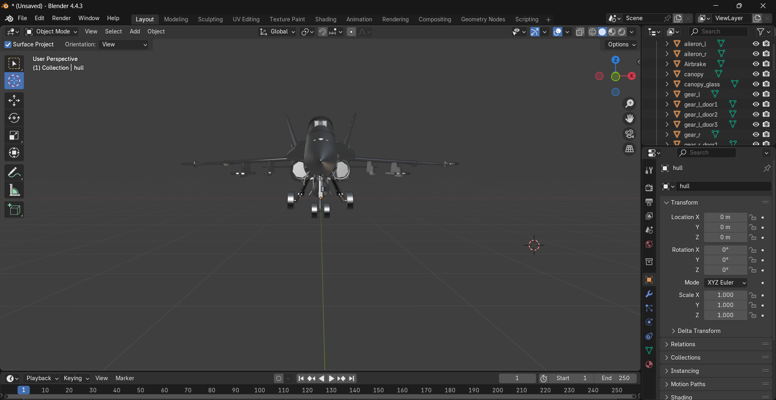Open the viewport Add menu
Screen dimensions: 776x400
(135, 31)
